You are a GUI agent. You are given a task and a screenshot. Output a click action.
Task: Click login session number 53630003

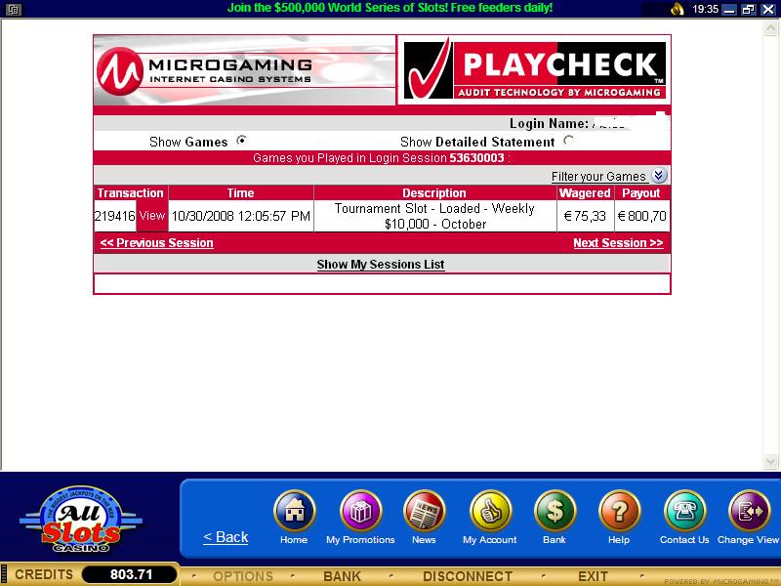(x=476, y=158)
